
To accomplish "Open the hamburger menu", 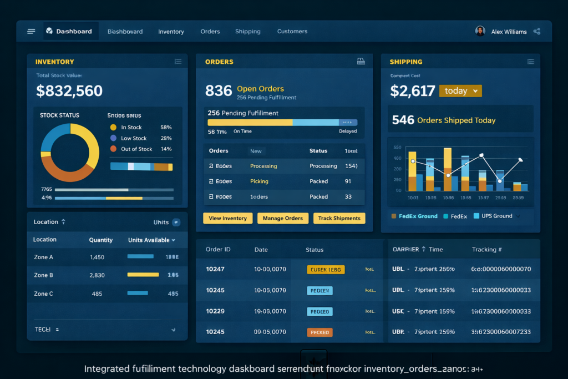I will (x=31, y=31).
